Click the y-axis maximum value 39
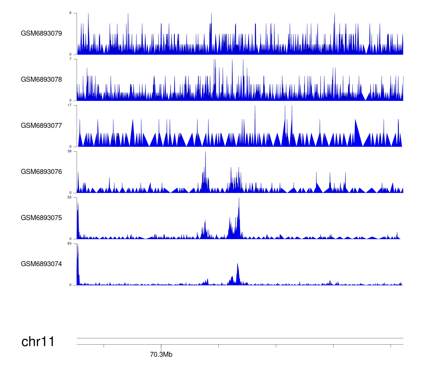The height and width of the screenshot is (374, 425). tap(69, 151)
